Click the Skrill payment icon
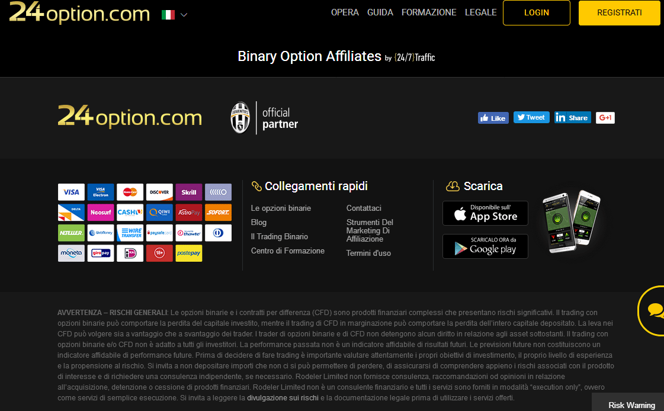This screenshot has width=664, height=411. (189, 192)
